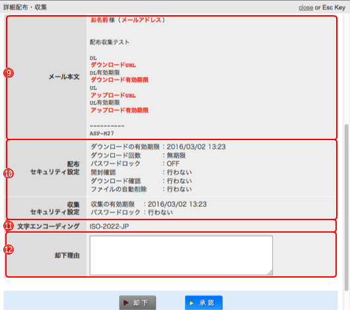Click the ダウンロード確認 setting line
The image size is (350, 310).
coord(141,181)
